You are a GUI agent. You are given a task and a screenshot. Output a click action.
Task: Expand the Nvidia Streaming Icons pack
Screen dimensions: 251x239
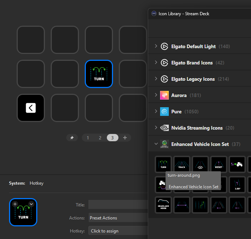tap(156, 127)
